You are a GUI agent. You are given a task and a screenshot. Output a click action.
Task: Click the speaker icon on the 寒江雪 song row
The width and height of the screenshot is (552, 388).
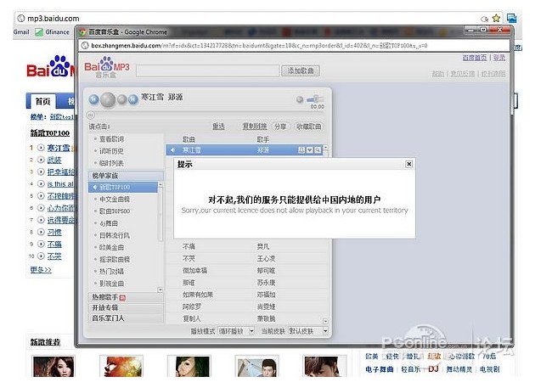coord(172,150)
